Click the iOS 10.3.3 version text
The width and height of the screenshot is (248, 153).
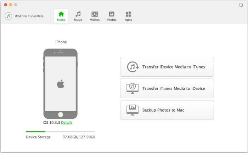pyautogui.click(x=51, y=123)
